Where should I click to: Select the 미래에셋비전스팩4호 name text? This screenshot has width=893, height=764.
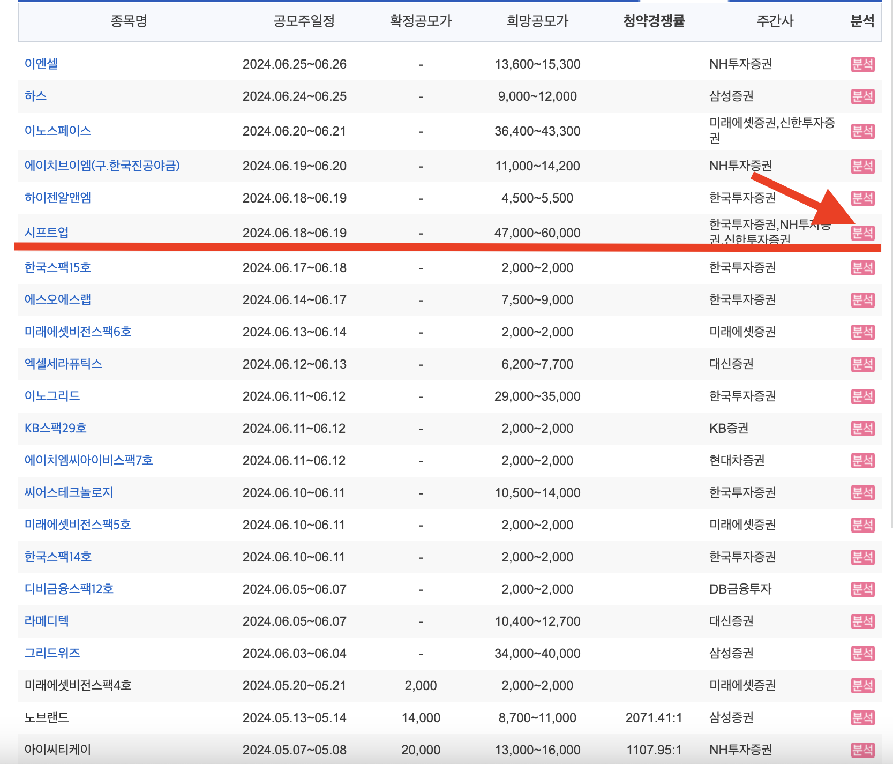(78, 685)
